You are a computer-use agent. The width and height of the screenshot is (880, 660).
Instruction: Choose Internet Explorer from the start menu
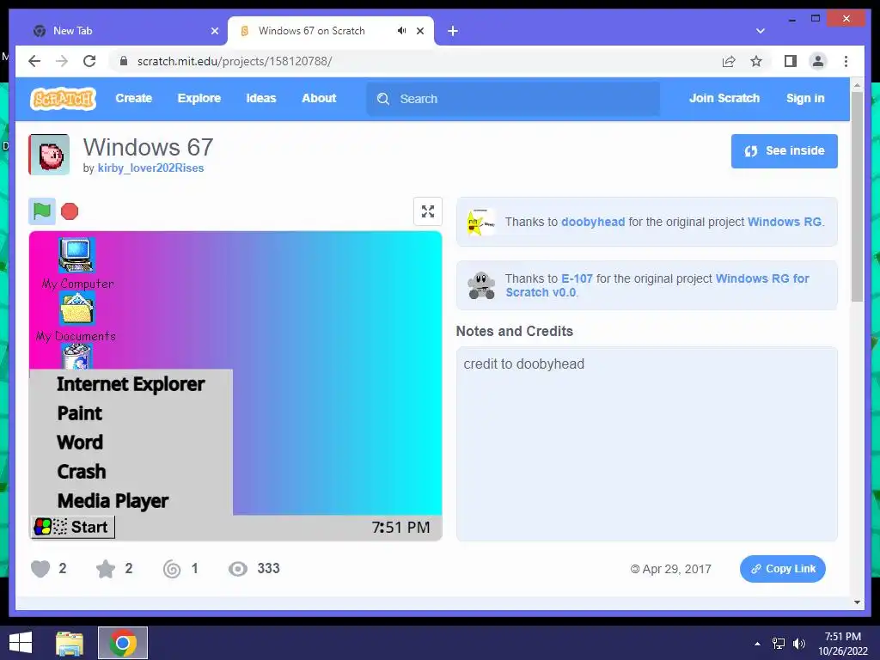131,384
